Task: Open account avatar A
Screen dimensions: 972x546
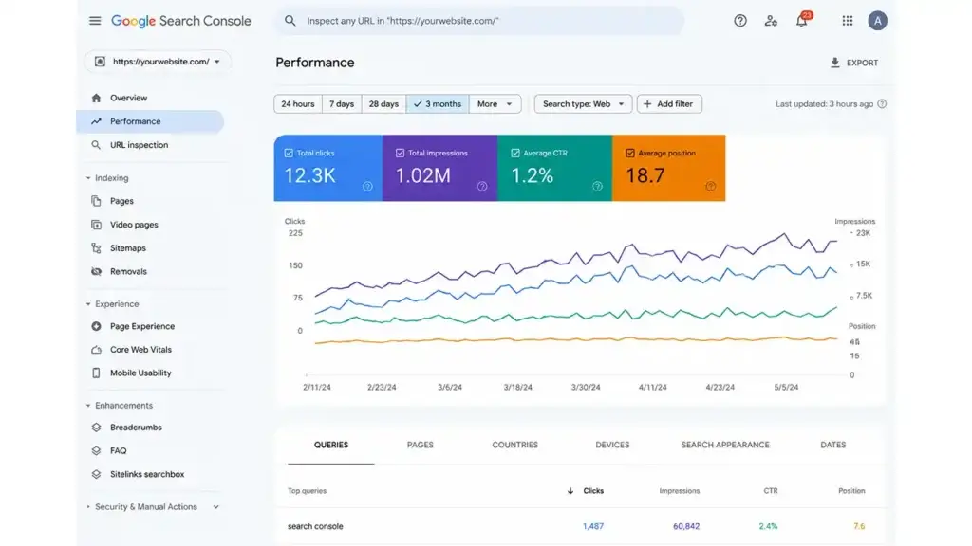Action: (877, 21)
